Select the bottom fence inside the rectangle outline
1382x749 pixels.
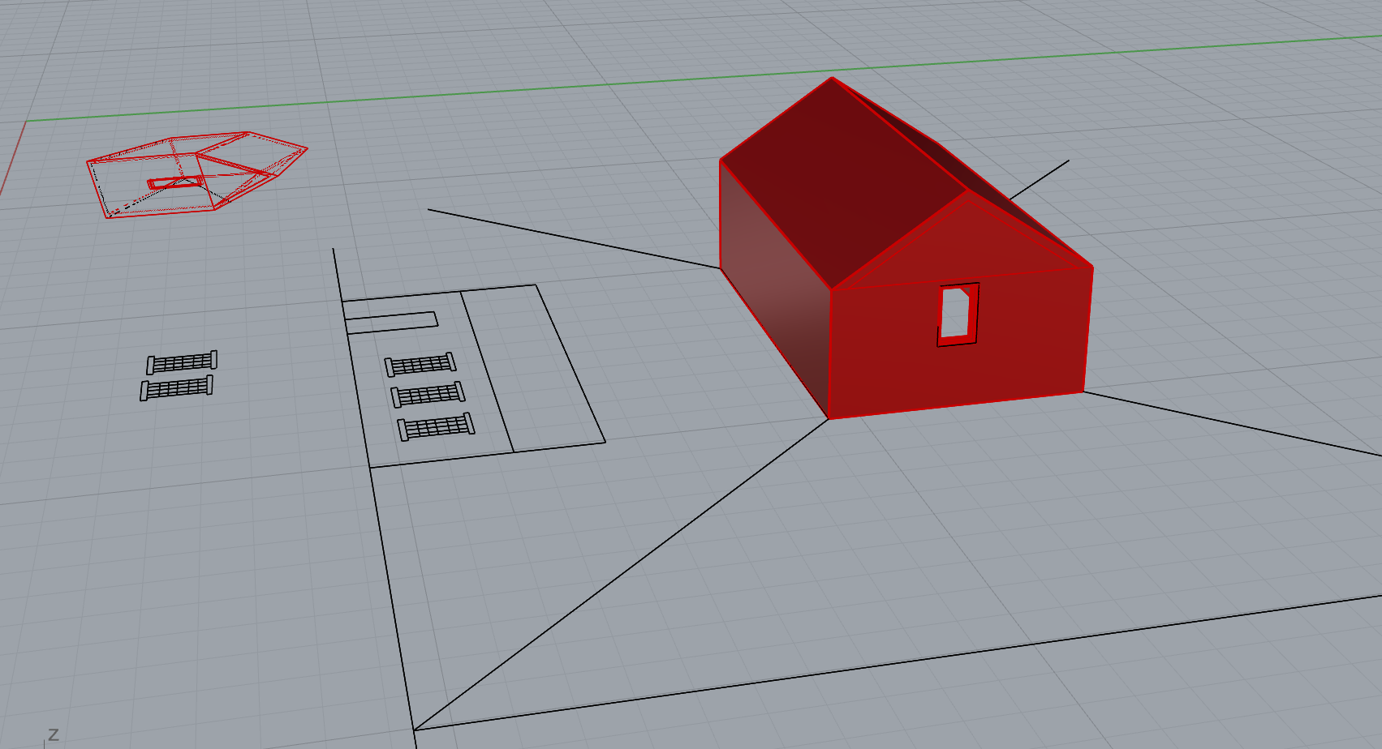pos(436,426)
